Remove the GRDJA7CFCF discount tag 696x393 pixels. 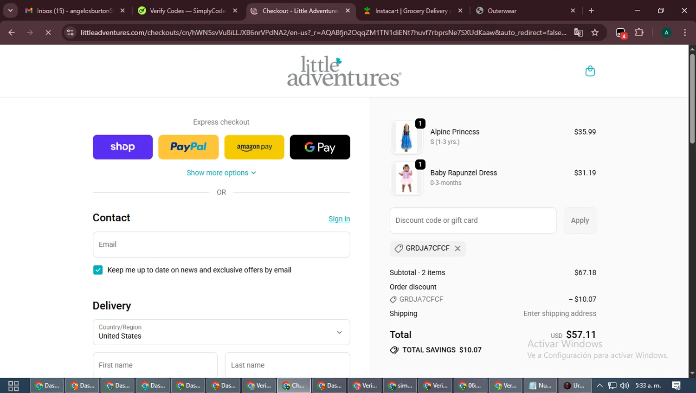[458, 248]
